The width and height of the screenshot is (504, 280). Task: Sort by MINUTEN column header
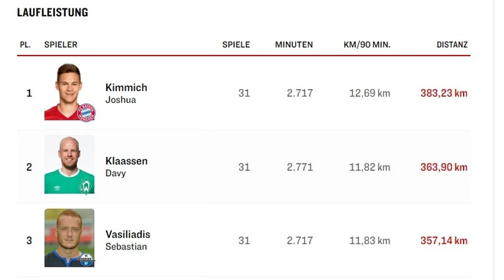tap(294, 45)
